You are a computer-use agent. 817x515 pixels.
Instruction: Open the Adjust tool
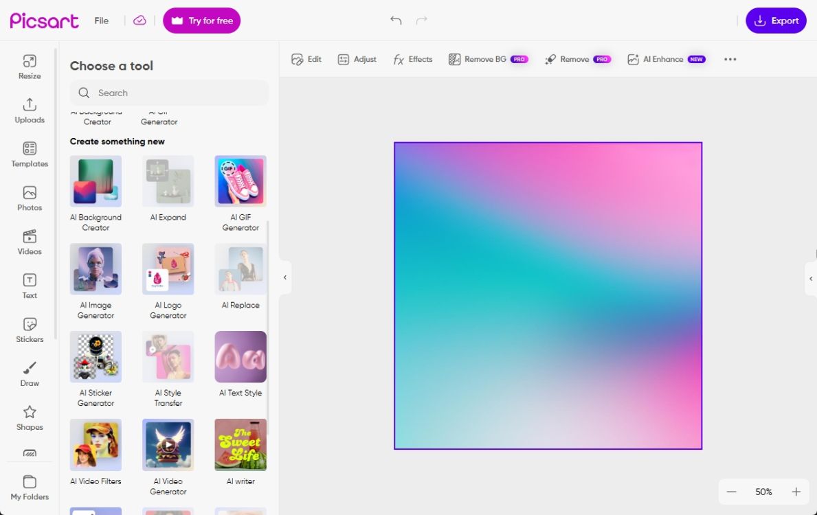click(x=357, y=59)
